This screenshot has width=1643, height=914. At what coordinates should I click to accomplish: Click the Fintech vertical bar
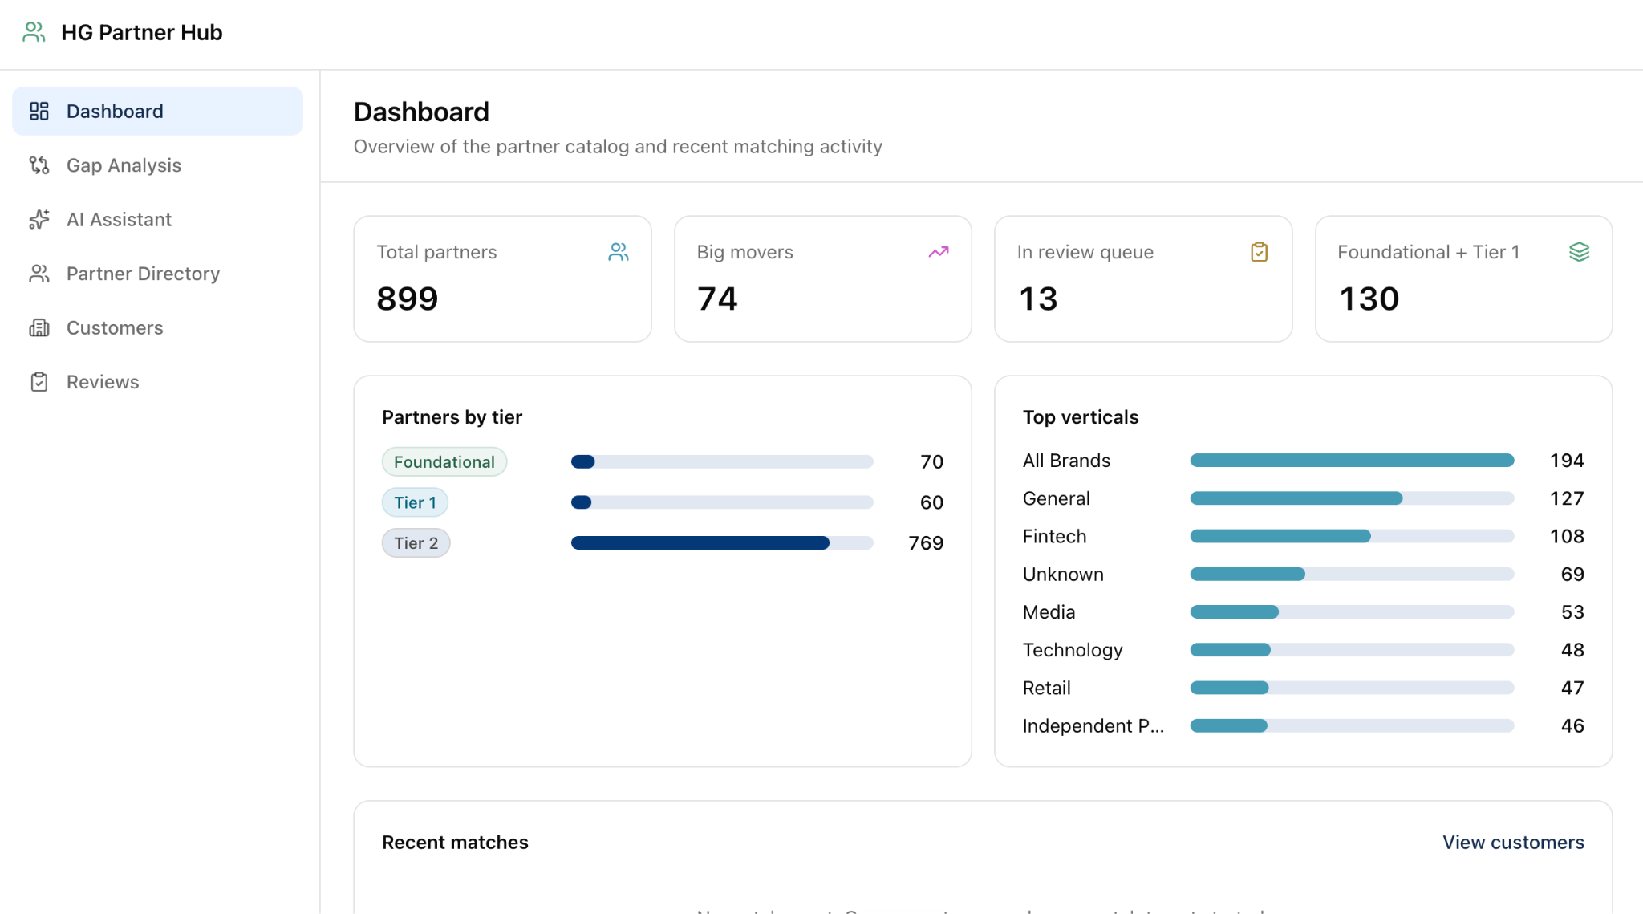point(1352,536)
